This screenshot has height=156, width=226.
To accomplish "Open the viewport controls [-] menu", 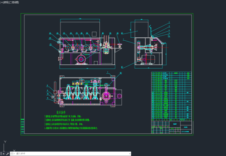I will pos(2,3).
